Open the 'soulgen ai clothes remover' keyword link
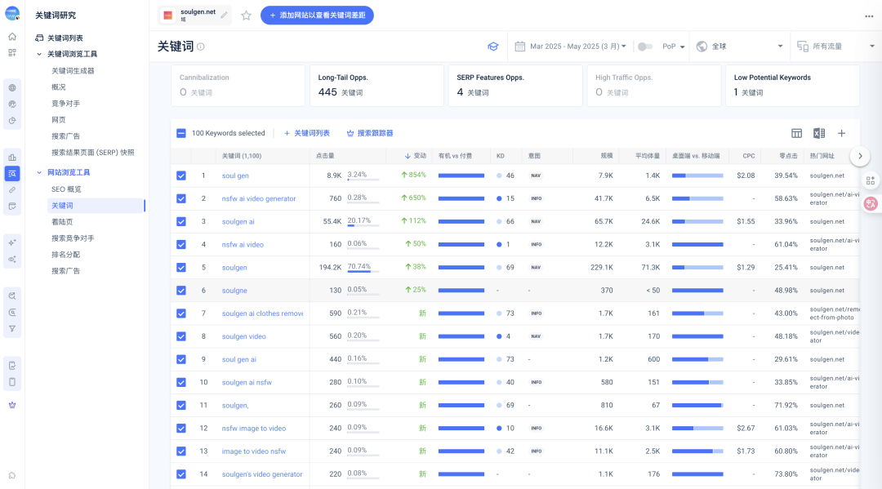882x489 pixels. [x=263, y=313]
